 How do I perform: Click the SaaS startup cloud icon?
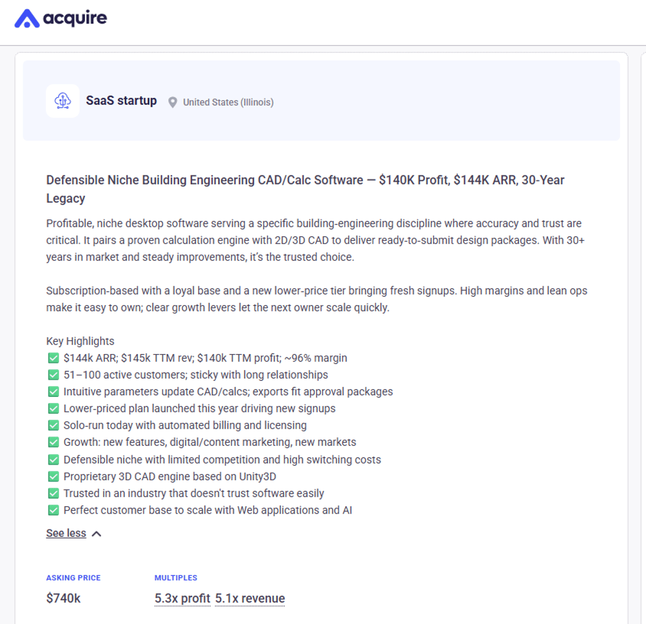coord(62,101)
